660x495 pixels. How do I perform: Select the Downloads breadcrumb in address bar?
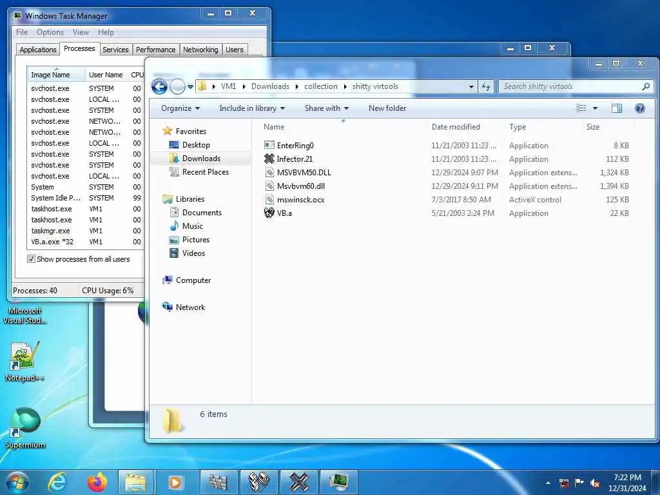[270, 86]
